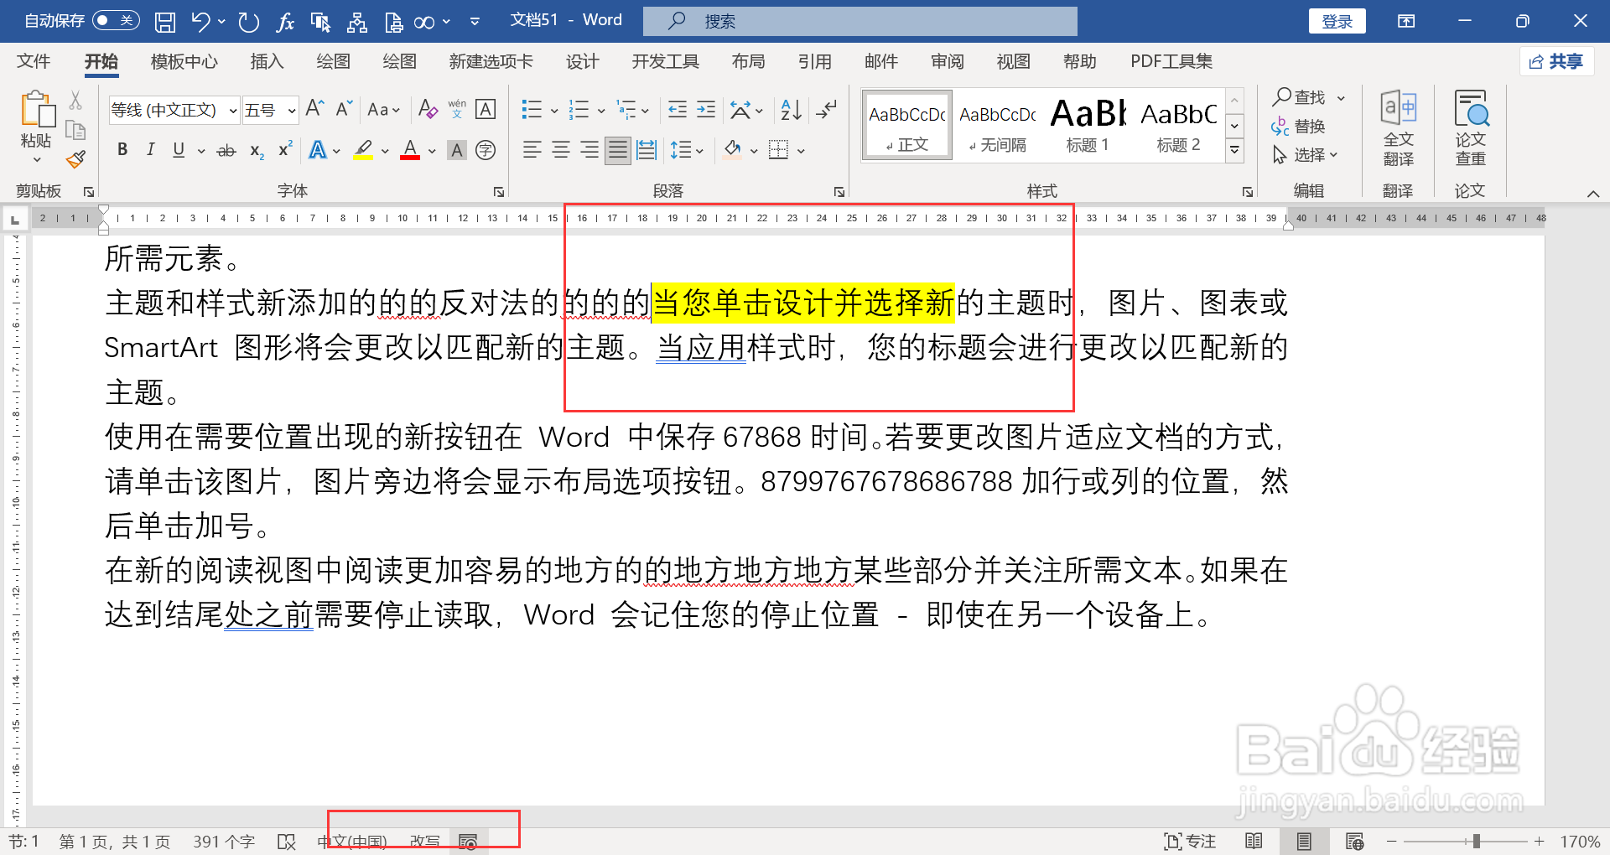Screen dimensions: 1610x855
Task: Click the 391 个字 word count
Action: click(224, 842)
